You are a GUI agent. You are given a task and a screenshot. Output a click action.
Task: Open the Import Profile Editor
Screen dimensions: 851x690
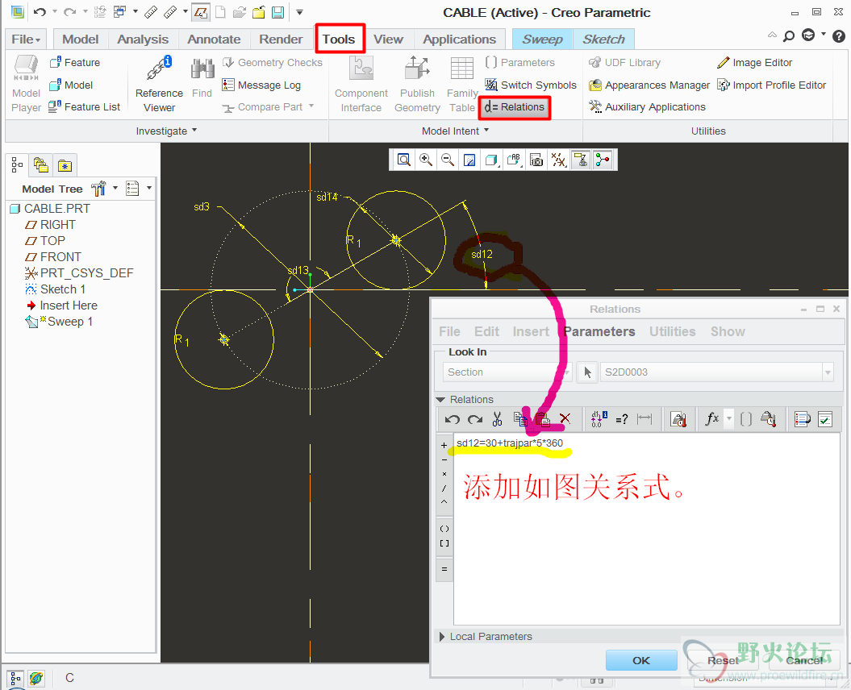(x=771, y=85)
